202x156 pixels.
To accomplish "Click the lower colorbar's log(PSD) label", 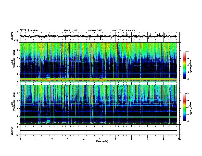I will [191, 109].
